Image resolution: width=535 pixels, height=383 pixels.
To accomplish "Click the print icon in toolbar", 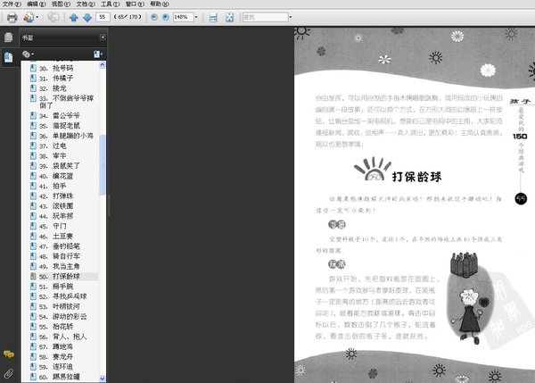I will [12, 17].
